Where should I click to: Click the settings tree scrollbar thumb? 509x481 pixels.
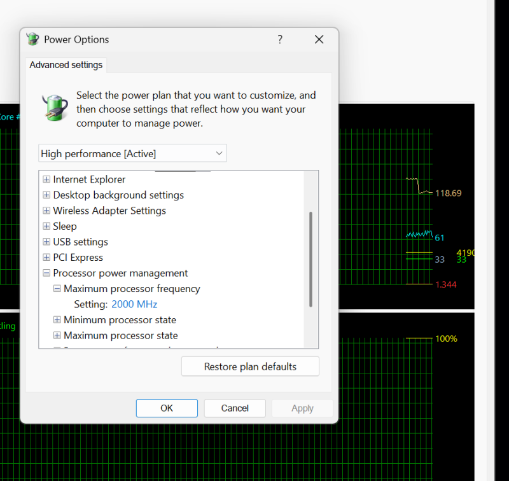coord(310,260)
